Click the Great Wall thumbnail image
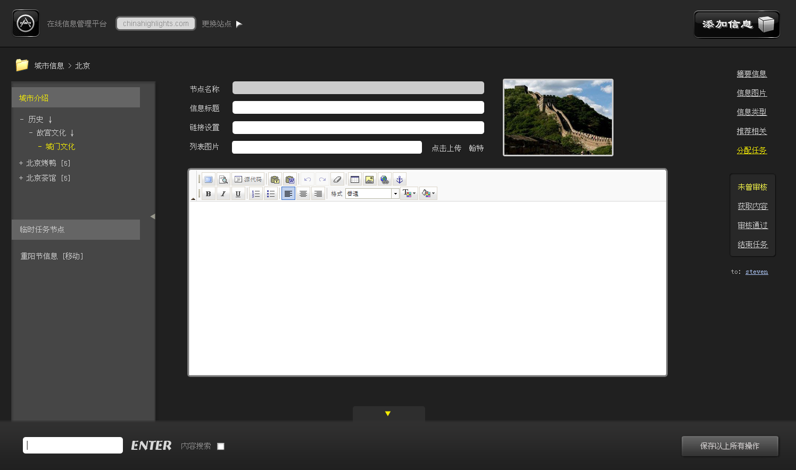 [x=558, y=117]
